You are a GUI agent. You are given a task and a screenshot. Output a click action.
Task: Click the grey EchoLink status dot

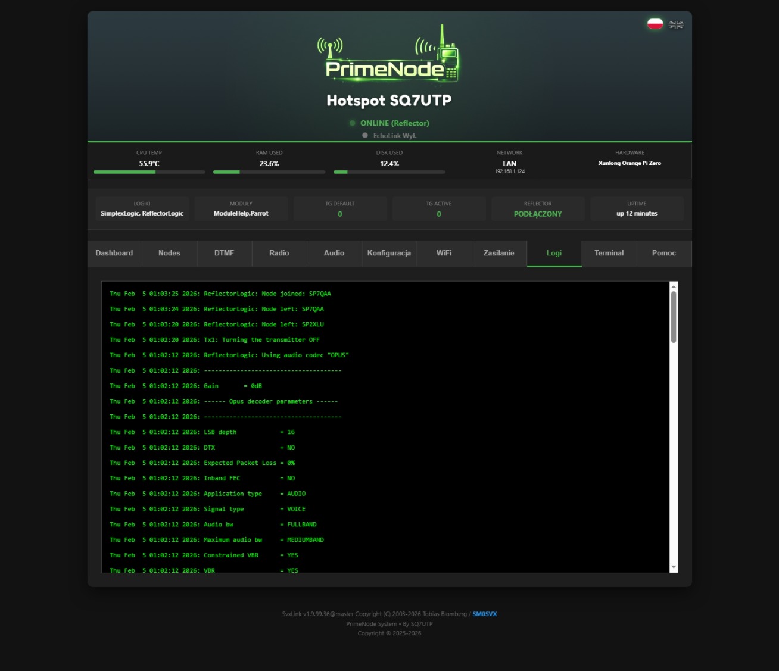pos(365,136)
